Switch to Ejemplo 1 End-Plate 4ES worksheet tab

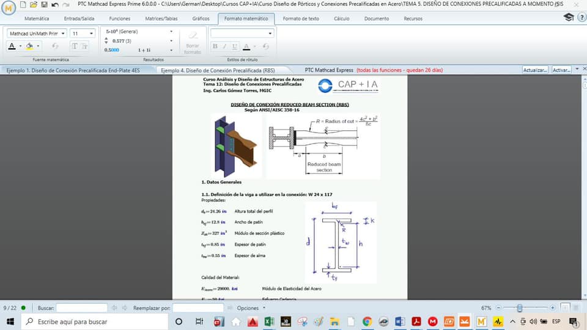click(x=73, y=70)
